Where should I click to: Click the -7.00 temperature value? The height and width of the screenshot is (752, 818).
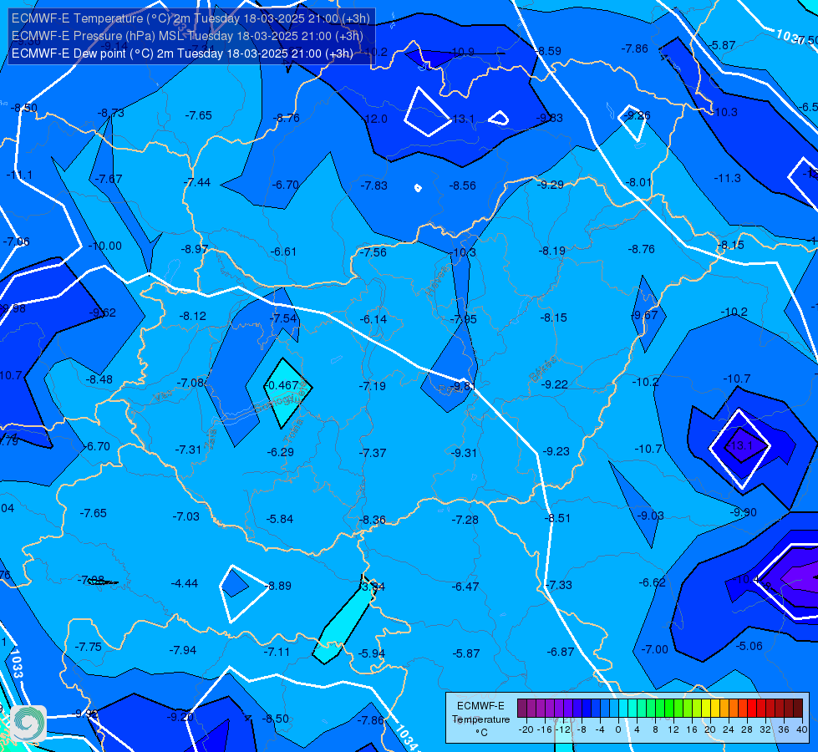tap(654, 649)
